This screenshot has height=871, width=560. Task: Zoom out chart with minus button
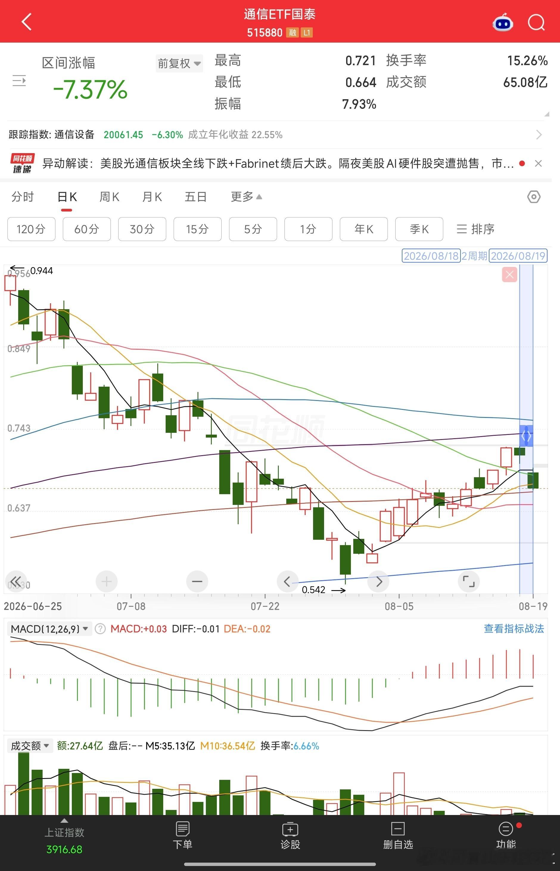pos(197,581)
